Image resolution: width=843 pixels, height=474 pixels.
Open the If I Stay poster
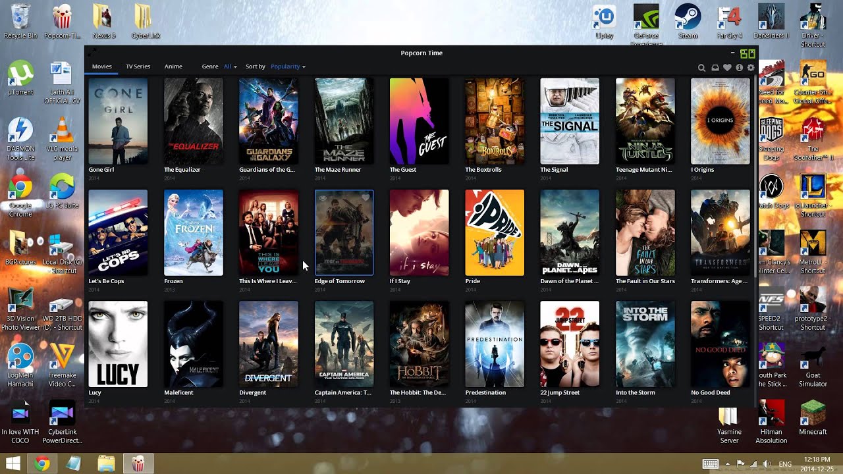[419, 233]
